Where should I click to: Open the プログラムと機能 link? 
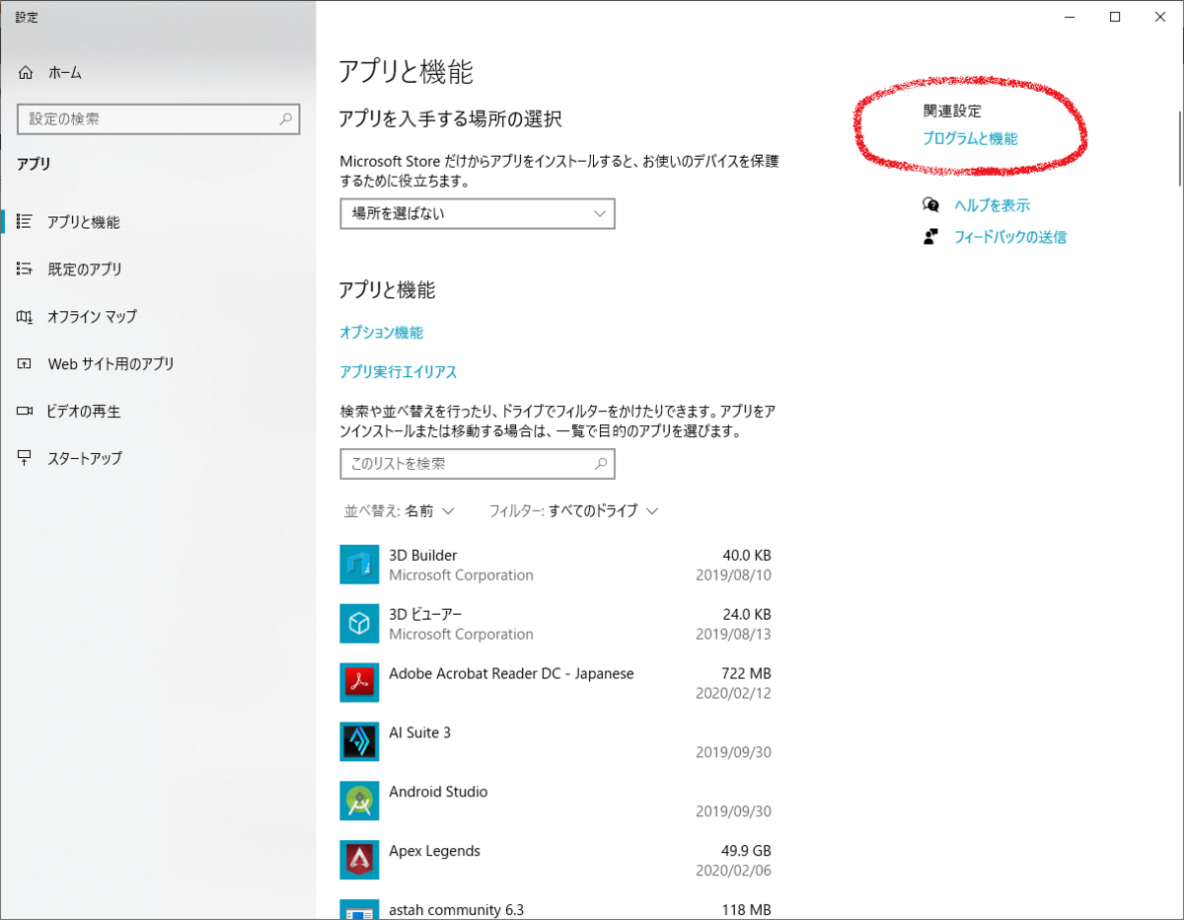pyautogui.click(x=970, y=139)
